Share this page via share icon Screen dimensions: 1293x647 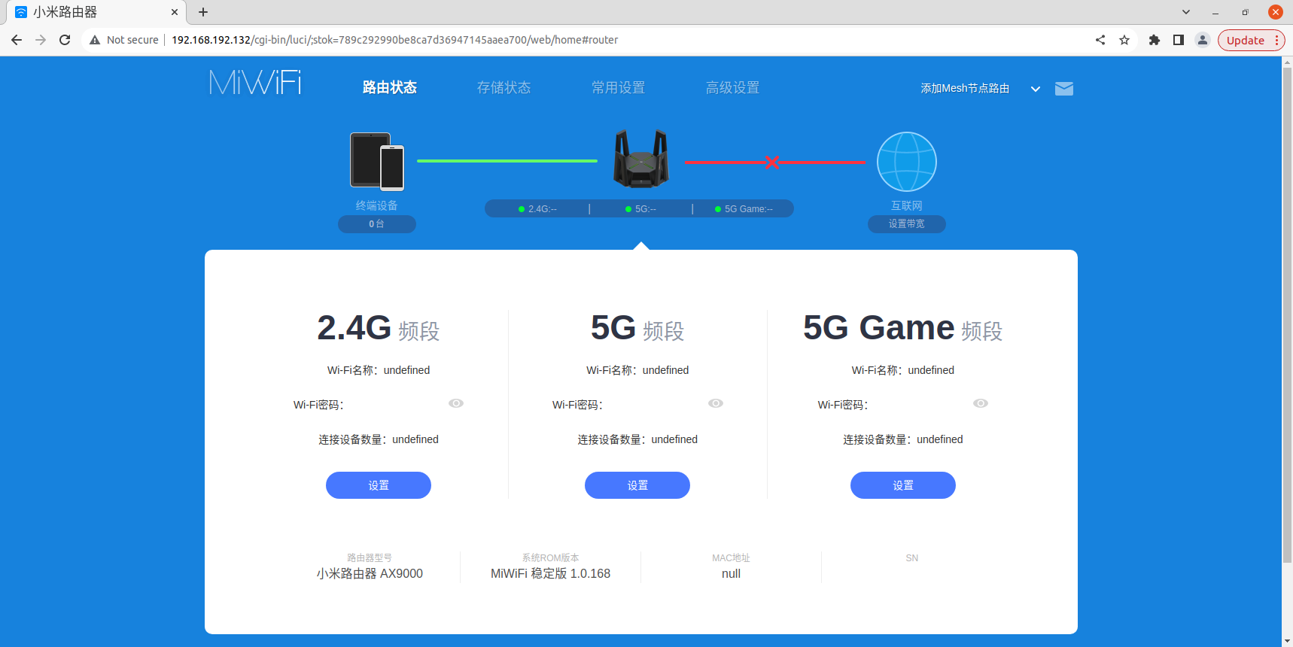point(1100,40)
